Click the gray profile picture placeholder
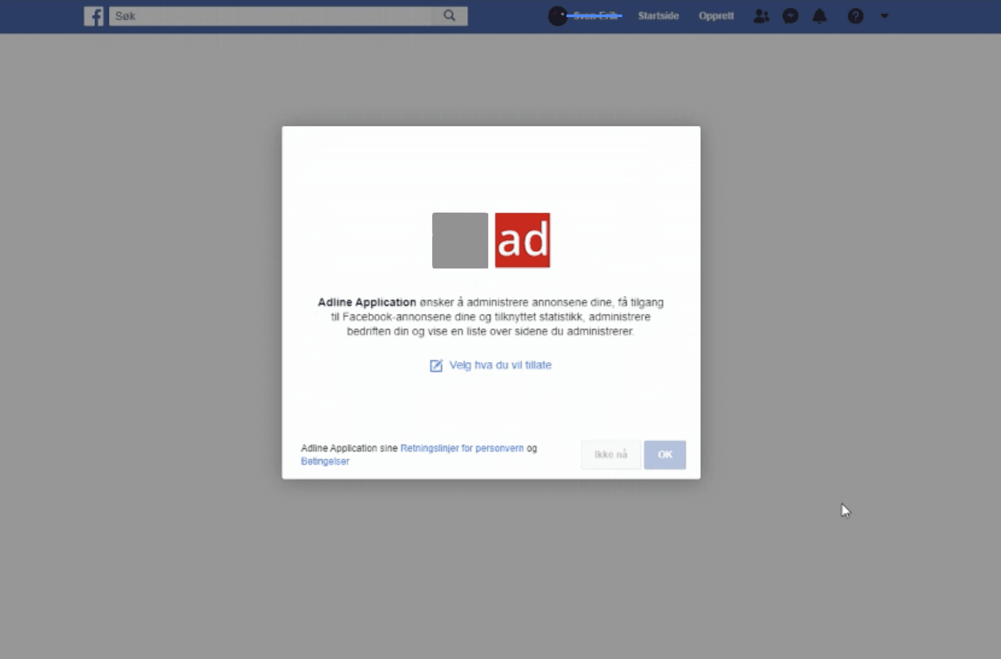Image resolution: width=1001 pixels, height=659 pixels. [460, 241]
